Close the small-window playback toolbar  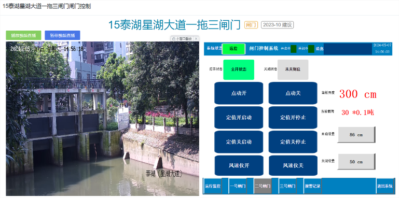[196, 39]
